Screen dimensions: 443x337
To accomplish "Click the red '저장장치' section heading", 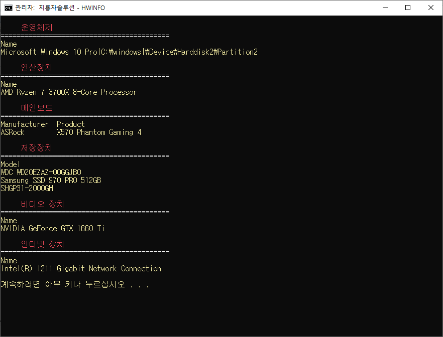I will coord(37,148).
